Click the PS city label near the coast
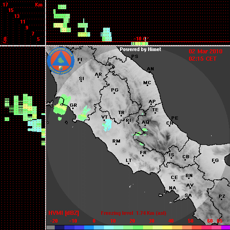The width and height of the screenshot is (230, 230). click(x=135, y=57)
